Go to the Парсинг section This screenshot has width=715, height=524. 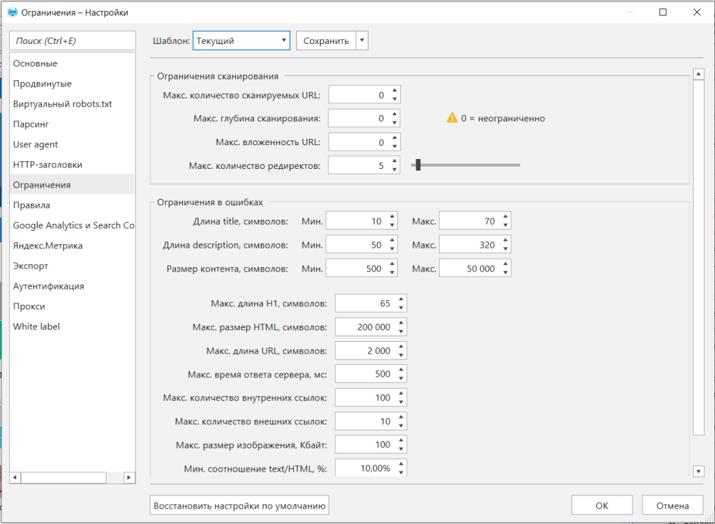72,124
